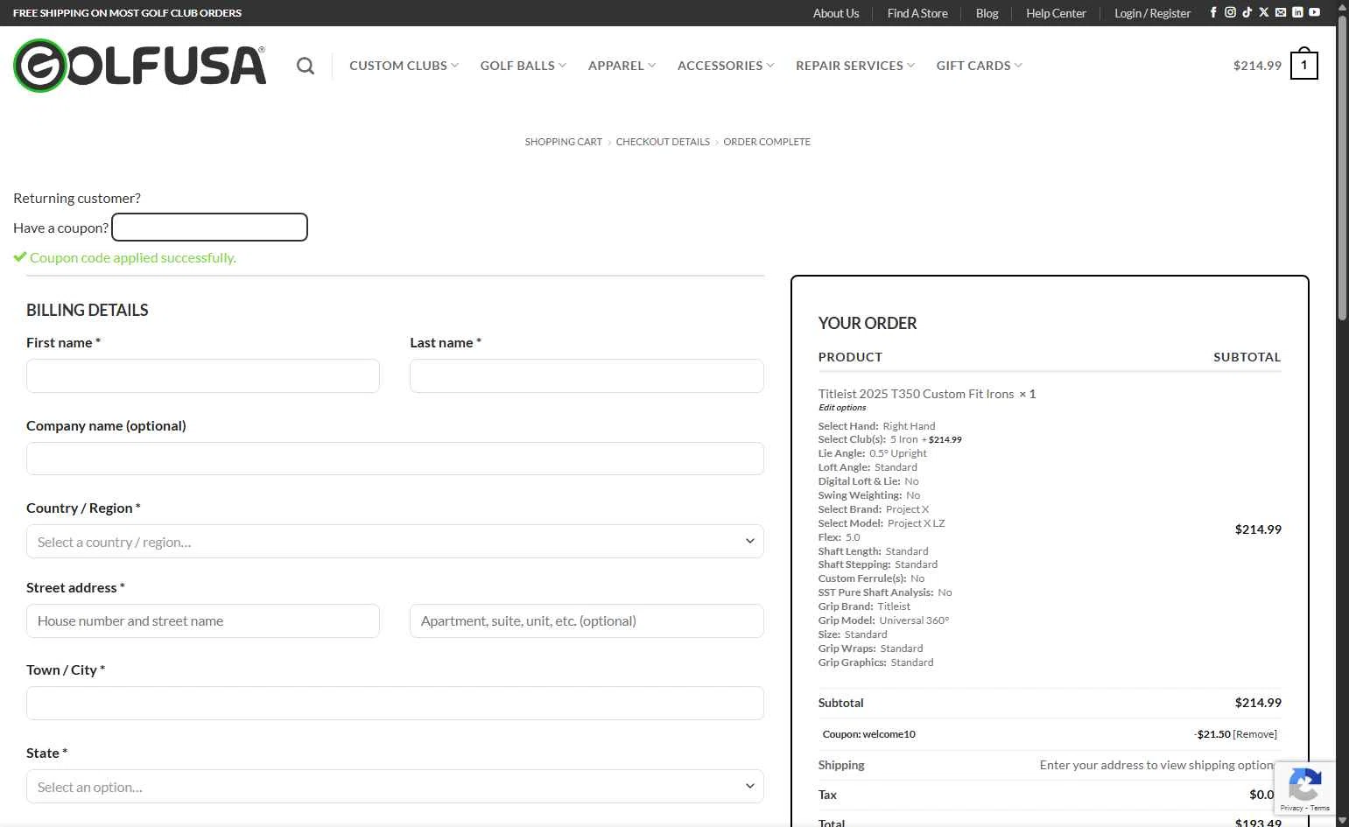Expand the Accessories menu
This screenshot has width=1349, height=827.
click(x=726, y=66)
